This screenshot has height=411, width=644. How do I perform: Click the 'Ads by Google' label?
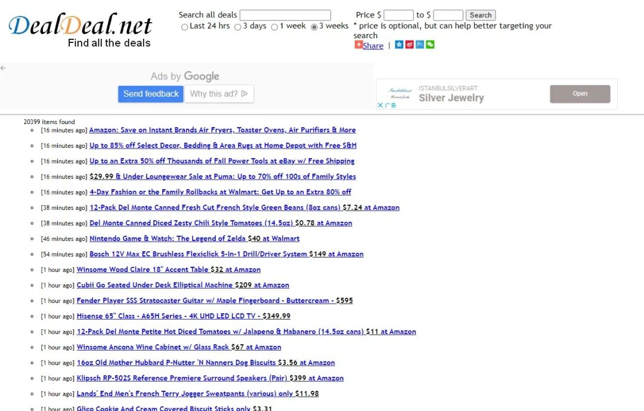[185, 76]
